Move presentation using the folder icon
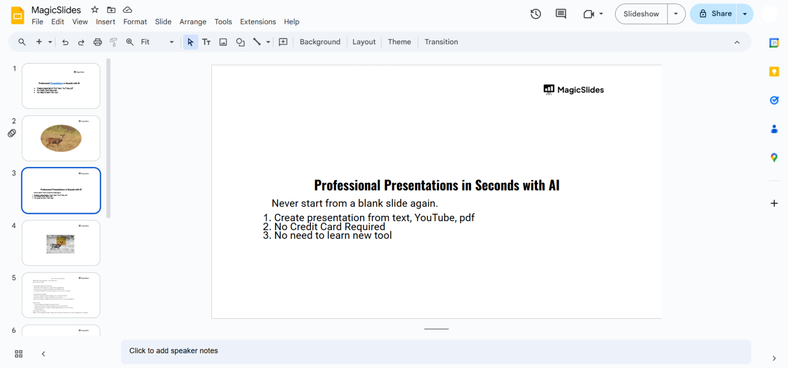The image size is (788, 368). [111, 10]
